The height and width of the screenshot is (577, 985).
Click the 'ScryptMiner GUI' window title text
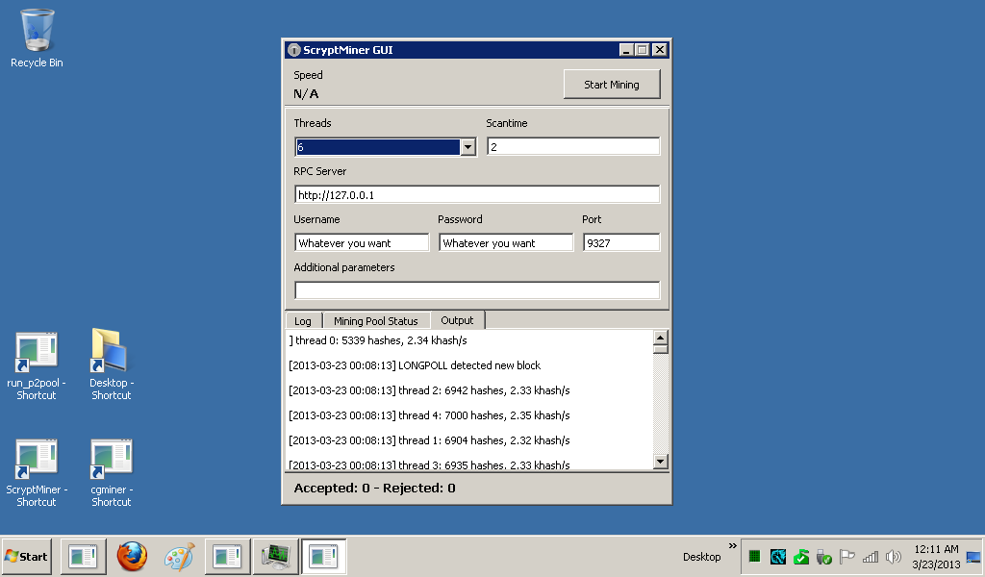click(x=348, y=50)
